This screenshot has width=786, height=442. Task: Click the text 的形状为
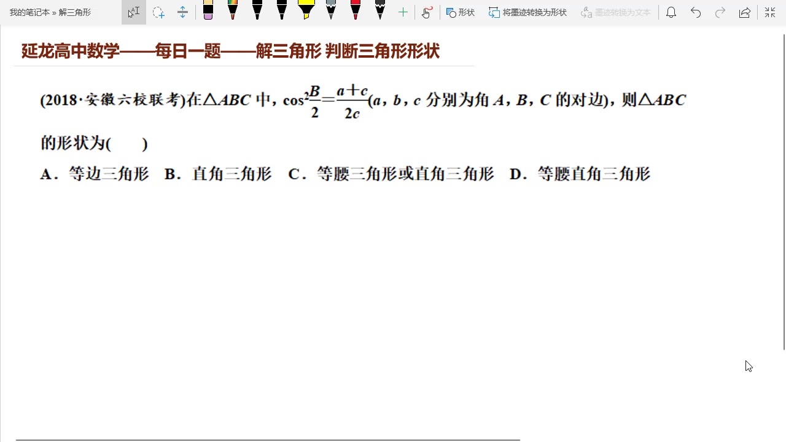click(72, 144)
